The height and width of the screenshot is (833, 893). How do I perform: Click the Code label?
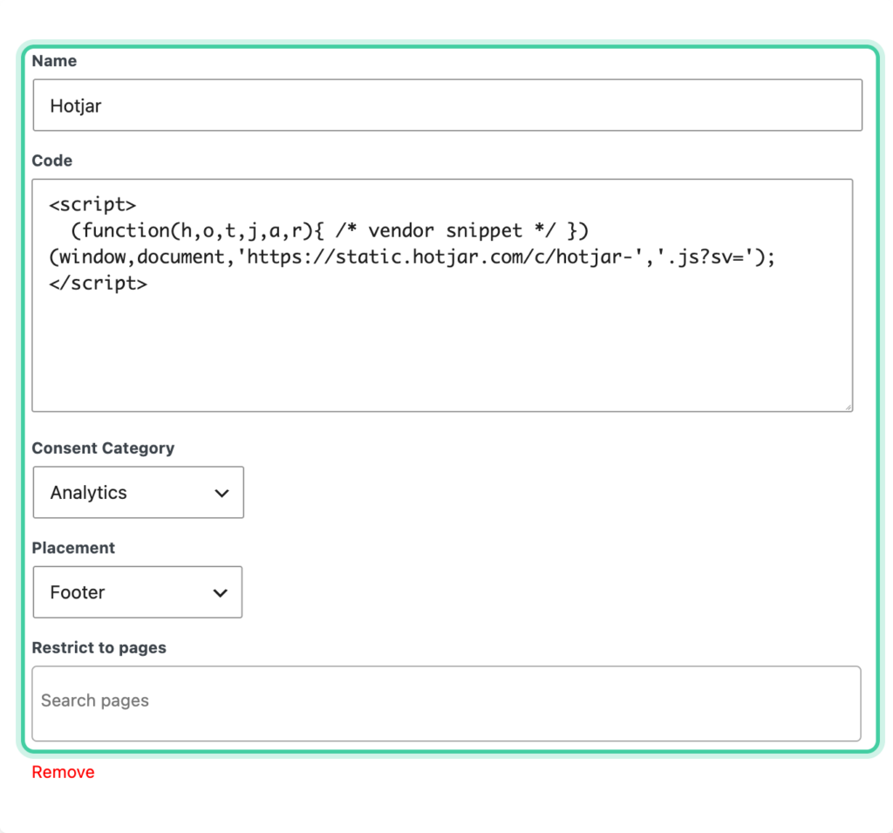[x=51, y=160]
